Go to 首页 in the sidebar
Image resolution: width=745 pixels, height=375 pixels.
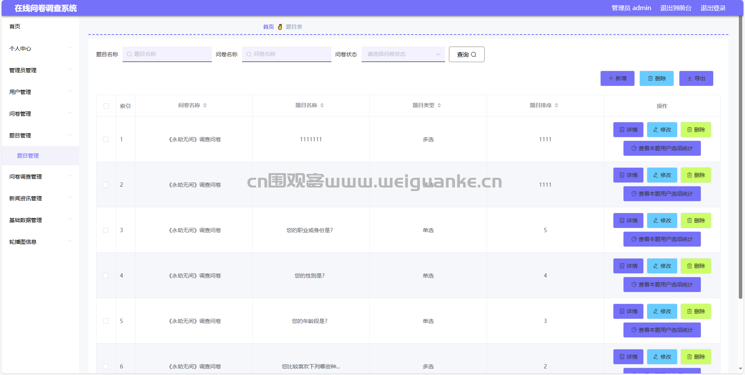(40, 26)
